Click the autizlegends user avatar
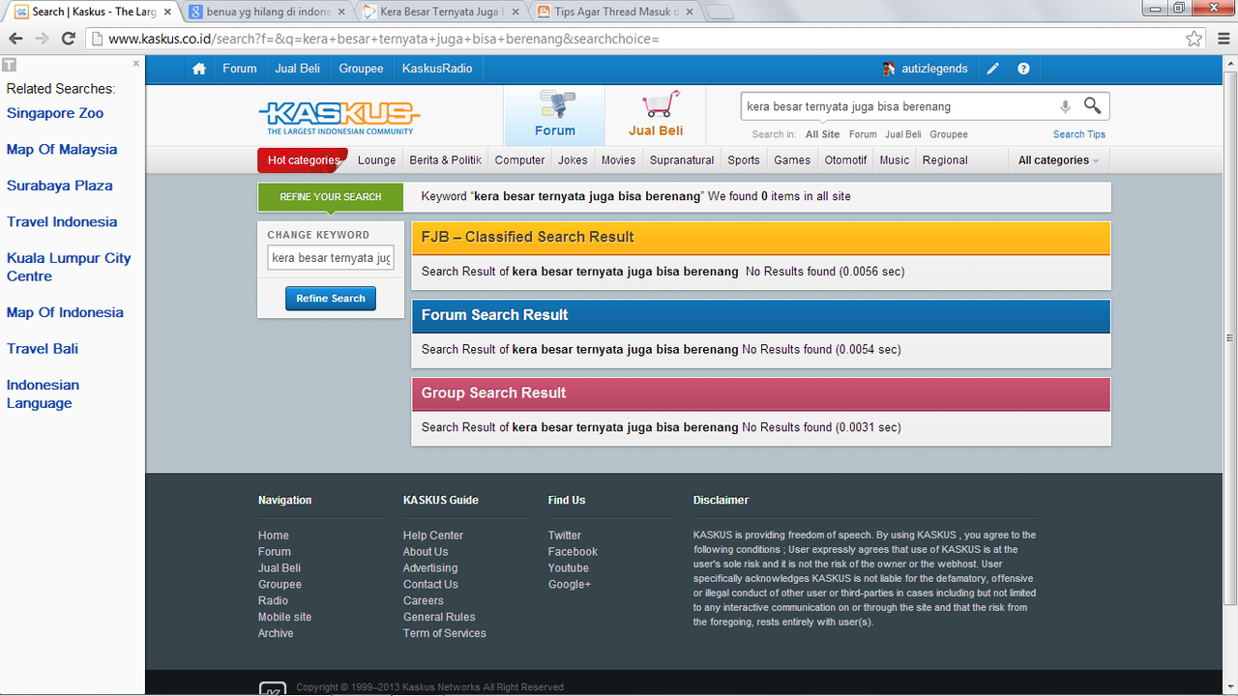 point(889,69)
